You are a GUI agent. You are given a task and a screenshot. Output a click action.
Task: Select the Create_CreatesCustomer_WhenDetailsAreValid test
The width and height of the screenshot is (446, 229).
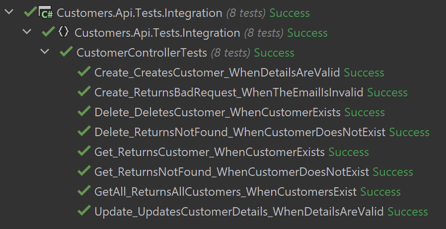coord(217,73)
